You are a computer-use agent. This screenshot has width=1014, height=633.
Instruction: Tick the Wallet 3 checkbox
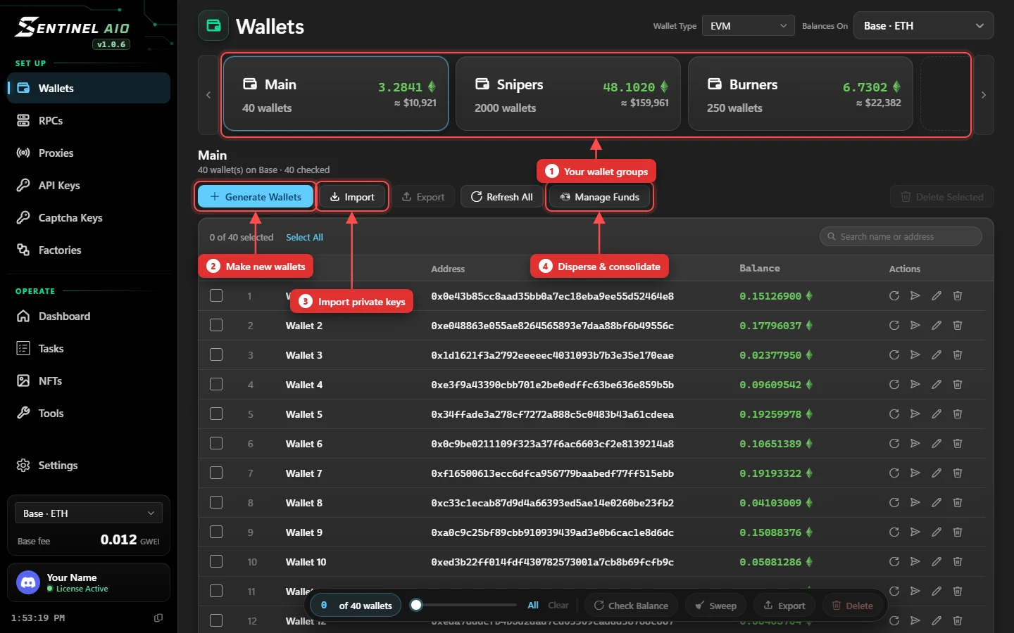216,354
